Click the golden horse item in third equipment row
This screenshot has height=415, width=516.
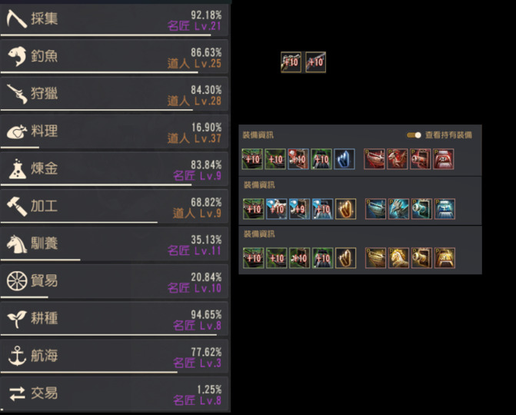click(x=398, y=258)
